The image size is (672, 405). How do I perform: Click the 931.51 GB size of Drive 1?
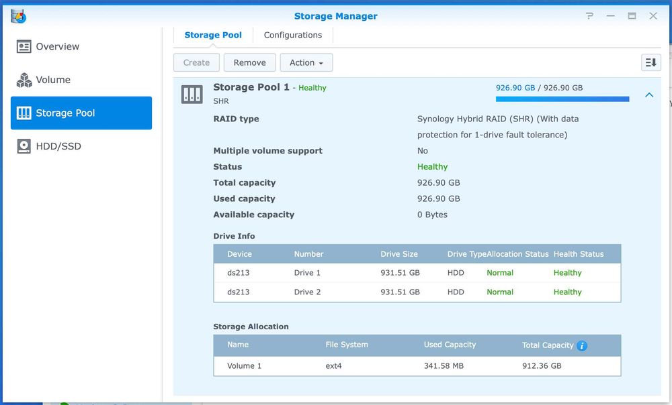tap(401, 273)
